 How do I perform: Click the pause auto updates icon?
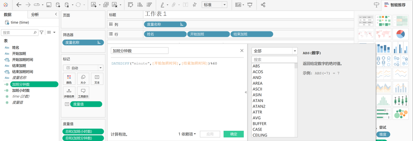(67, 5)
